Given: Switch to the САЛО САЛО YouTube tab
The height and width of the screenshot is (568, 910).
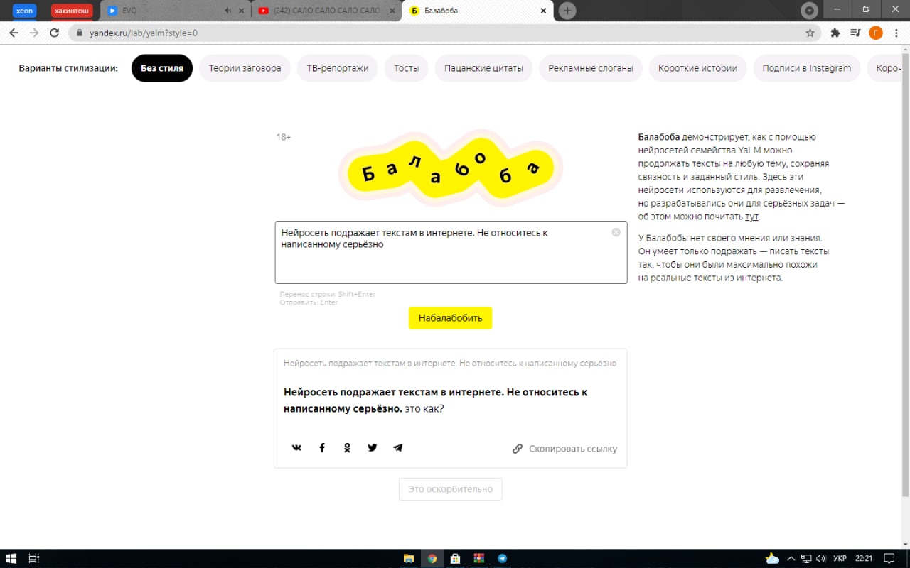Looking at the screenshot, I should (x=325, y=11).
